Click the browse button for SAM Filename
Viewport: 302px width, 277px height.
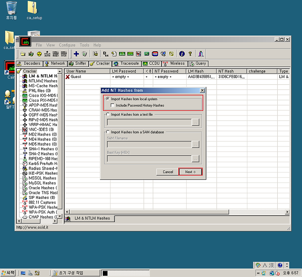click(195, 144)
